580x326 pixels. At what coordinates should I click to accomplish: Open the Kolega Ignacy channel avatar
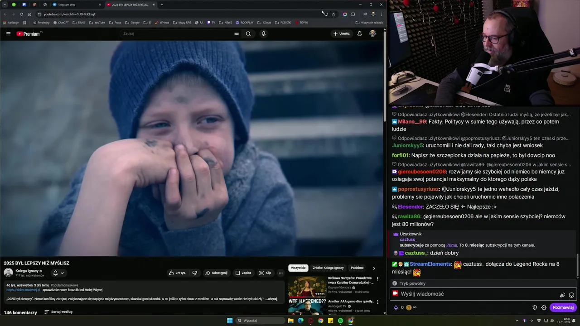[x=8, y=273]
